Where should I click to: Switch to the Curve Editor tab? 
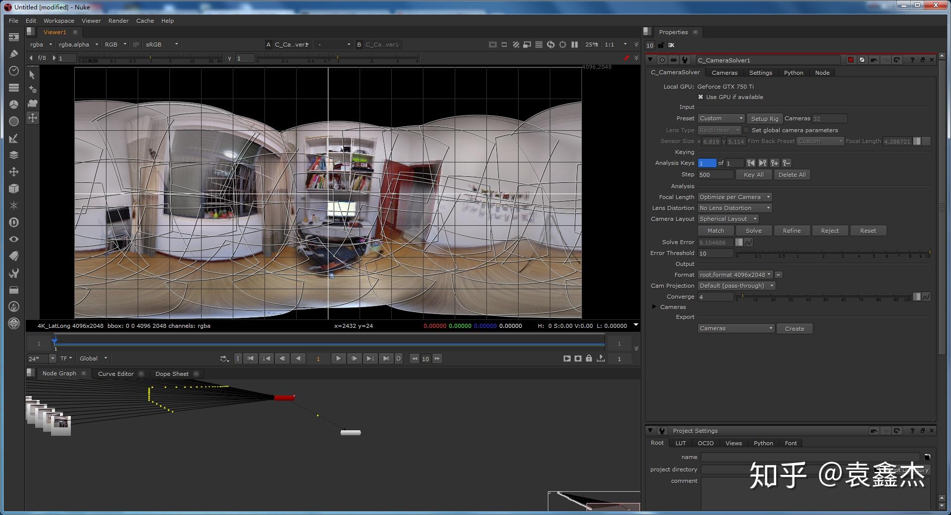(x=116, y=374)
